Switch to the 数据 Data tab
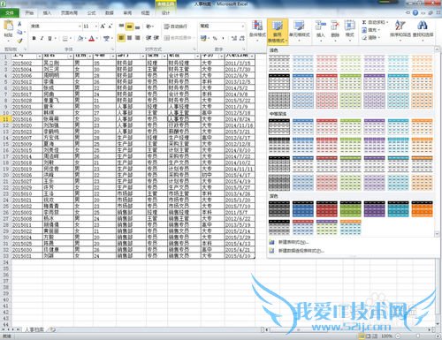 point(110,13)
